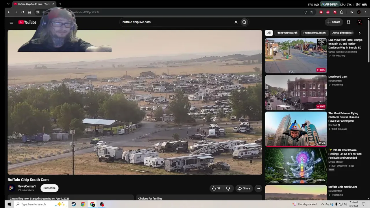Click the Create button
370x208 pixels.
(333, 22)
